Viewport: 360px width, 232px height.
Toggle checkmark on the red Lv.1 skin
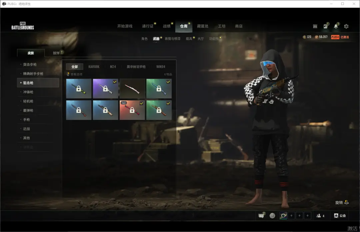141,103
